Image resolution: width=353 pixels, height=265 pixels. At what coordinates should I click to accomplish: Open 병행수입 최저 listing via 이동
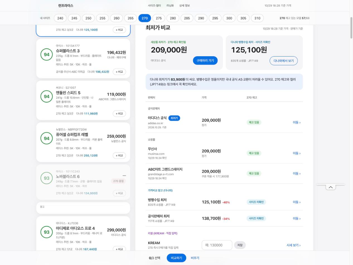(297, 202)
